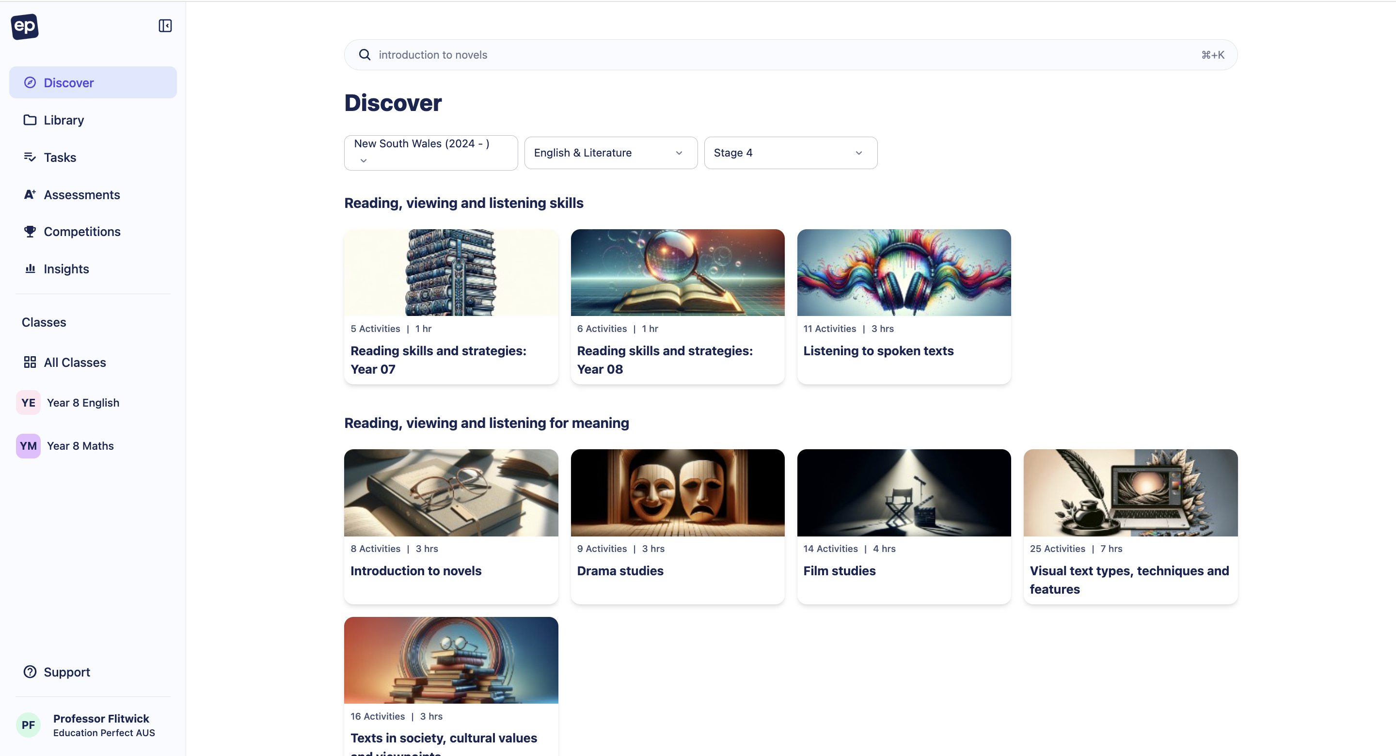Open the Year 8 English class

pos(83,403)
